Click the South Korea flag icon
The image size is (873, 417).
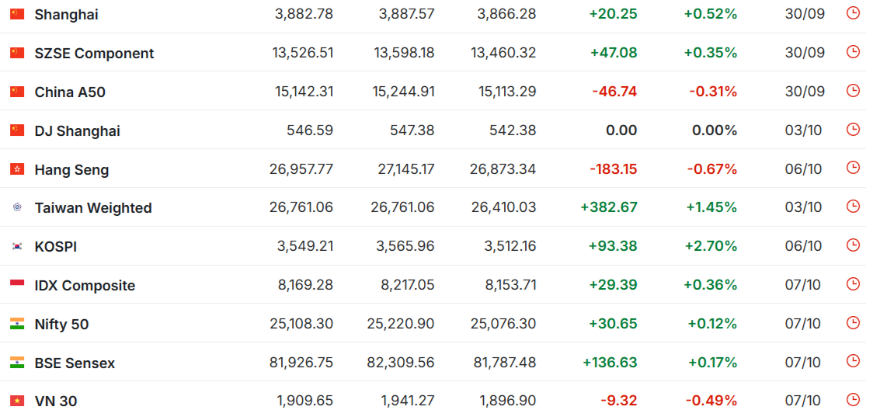[x=17, y=246]
